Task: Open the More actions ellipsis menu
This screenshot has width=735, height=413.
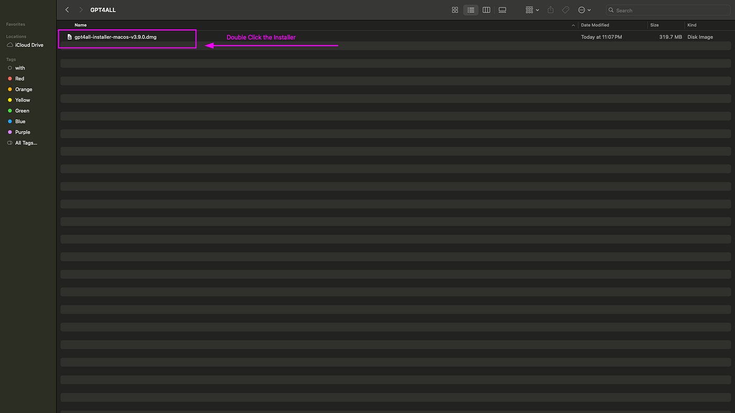Action: pyautogui.click(x=584, y=10)
